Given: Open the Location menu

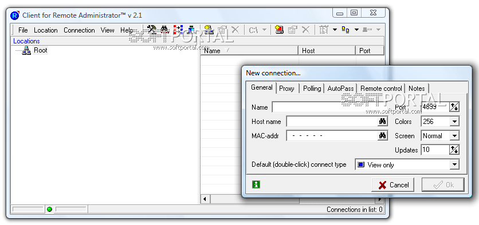Looking at the screenshot, I should tap(45, 30).
